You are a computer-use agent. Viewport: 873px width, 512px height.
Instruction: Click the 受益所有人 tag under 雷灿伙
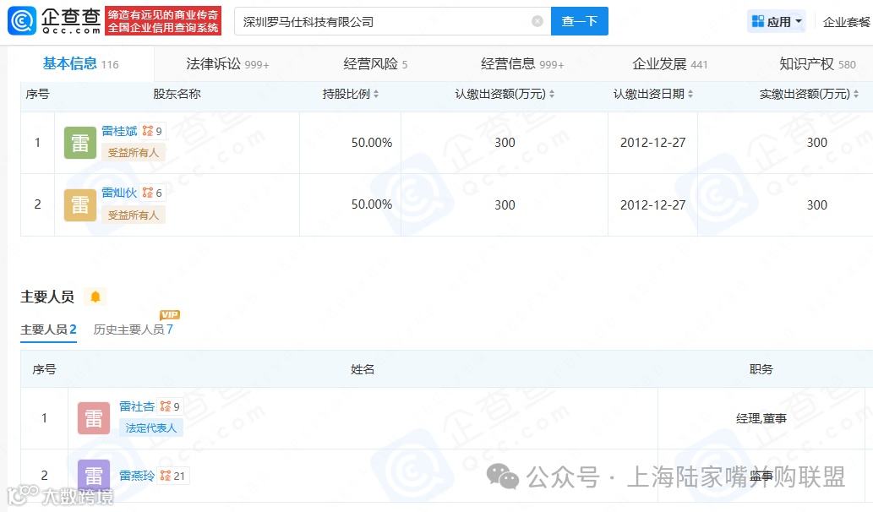pos(133,214)
